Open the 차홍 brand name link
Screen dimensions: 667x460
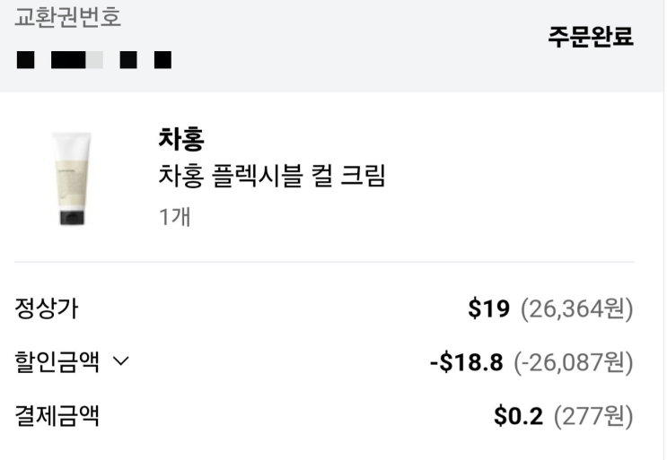(x=180, y=139)
